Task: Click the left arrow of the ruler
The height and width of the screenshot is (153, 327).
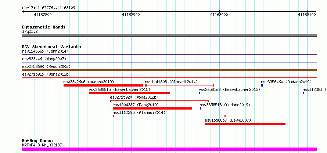Action: point(23,12)
